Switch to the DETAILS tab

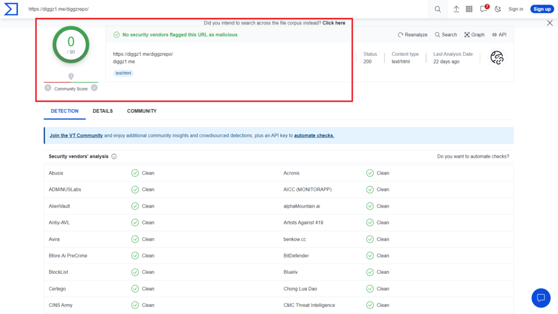click(x=103, y=111)
